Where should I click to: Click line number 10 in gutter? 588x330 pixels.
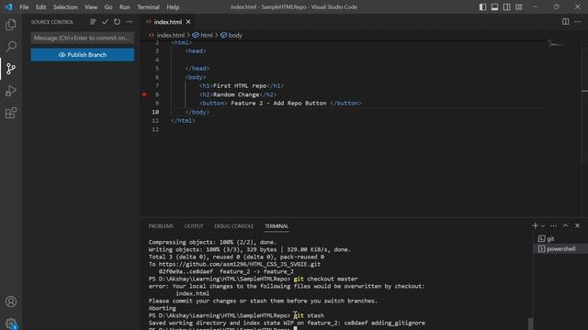(155, 112)
